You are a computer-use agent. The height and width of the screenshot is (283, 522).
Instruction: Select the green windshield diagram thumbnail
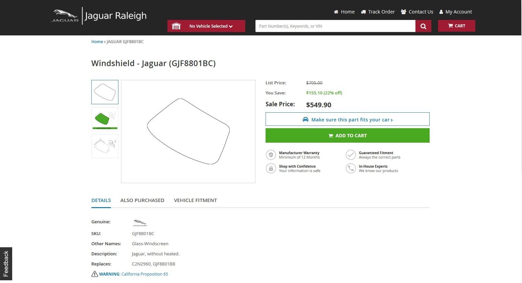[105, 119]
